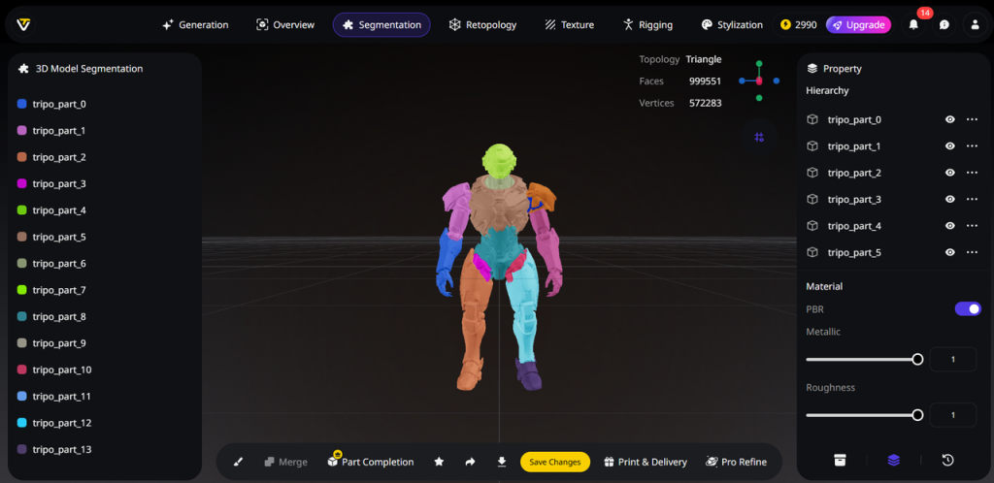Hide tripo_part_5 with its eye icon
This screenshot has width=994, height=483.
click(950, 252)
